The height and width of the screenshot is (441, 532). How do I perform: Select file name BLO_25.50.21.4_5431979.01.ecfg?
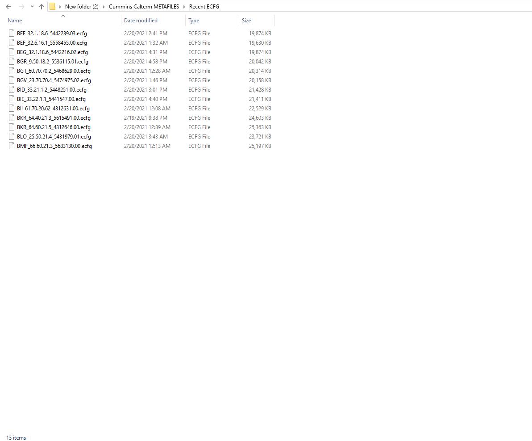(54, 137)
